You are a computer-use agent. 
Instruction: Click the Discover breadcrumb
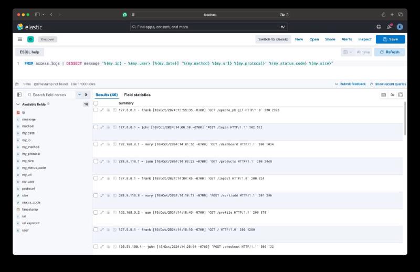click(x=48, y=39)
